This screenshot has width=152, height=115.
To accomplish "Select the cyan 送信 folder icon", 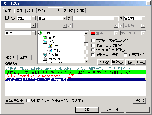I will point(45,42).
